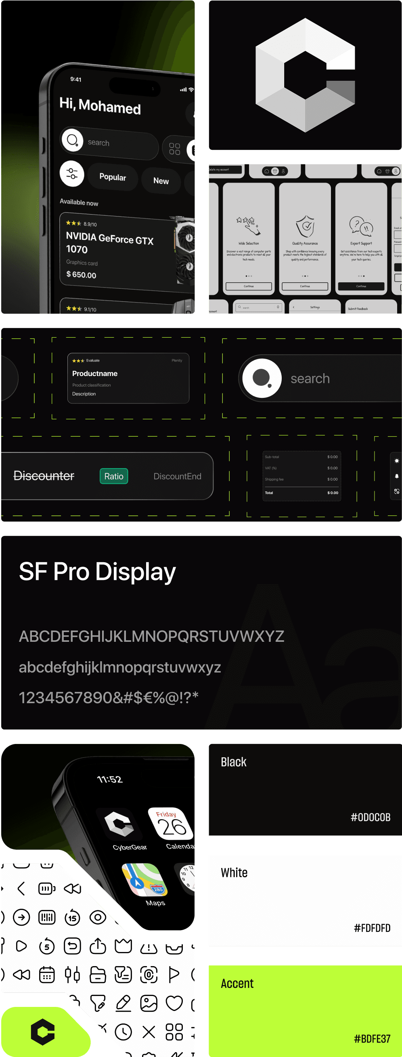The image size is (402, 1057).
Task: Click the Accent #BDFE37 color swatch
Action: (x=305, y=1011)
